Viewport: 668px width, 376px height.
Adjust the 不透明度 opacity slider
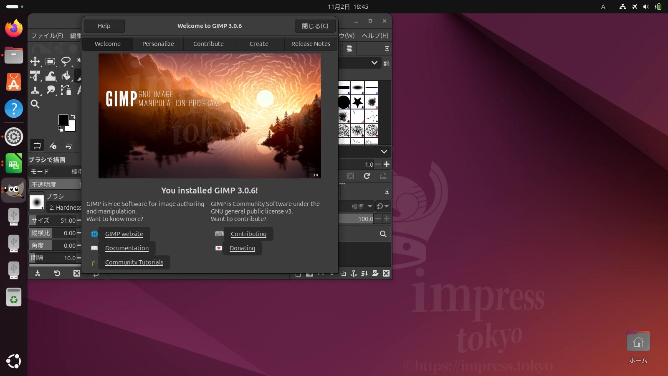(x=55, y=184)
